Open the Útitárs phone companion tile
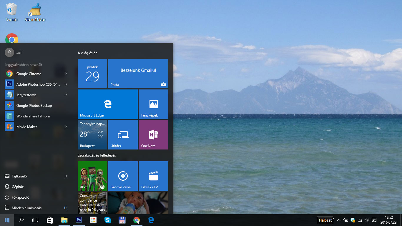The width and height of the screenshot is (402, 226). [123, 135]
